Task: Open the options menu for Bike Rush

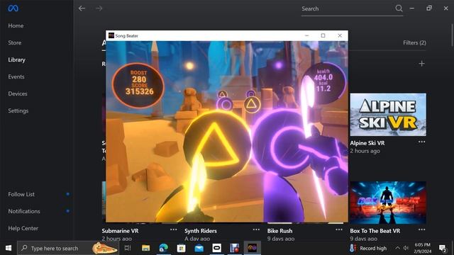Action: [339, 229]
